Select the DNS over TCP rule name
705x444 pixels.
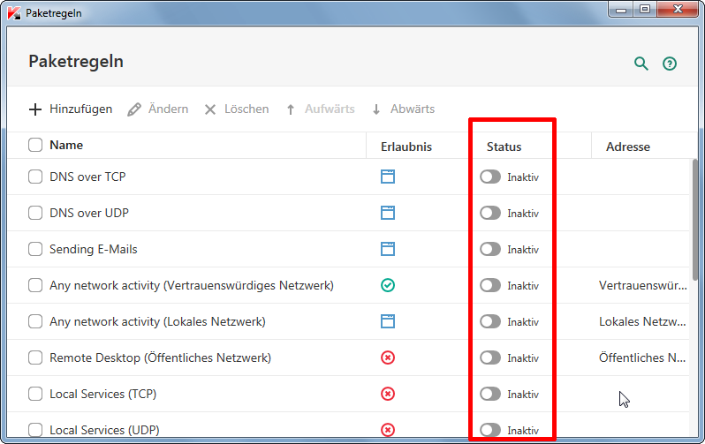(x=87, y=177)
